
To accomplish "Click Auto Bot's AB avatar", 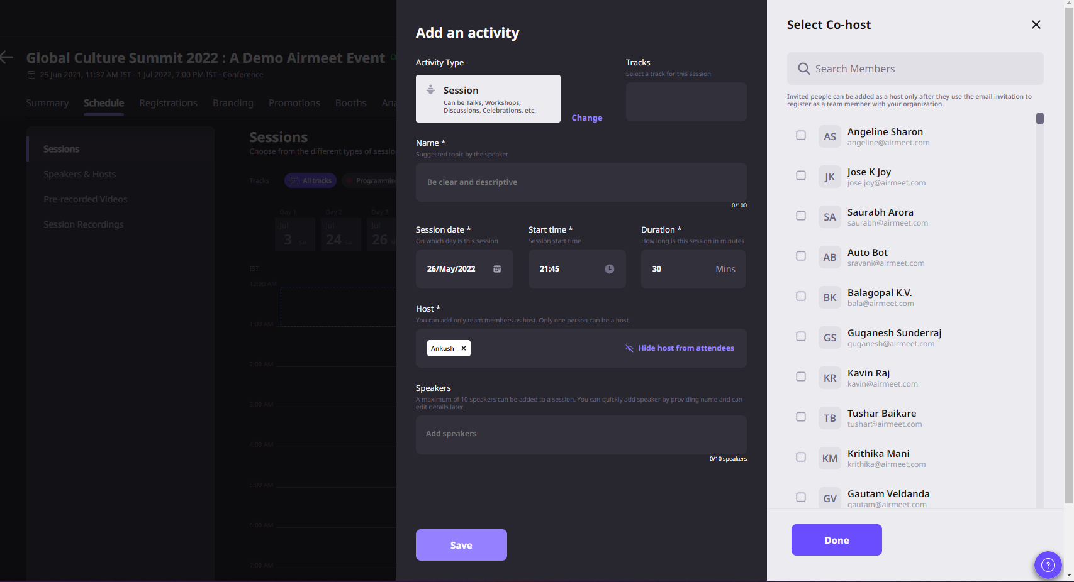I will click(x=830, y=257).
